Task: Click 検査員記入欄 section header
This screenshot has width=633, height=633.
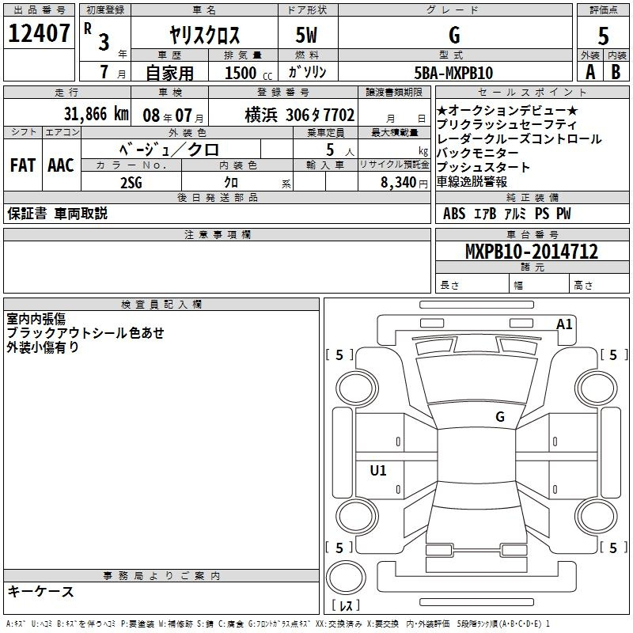Action: 161,305
